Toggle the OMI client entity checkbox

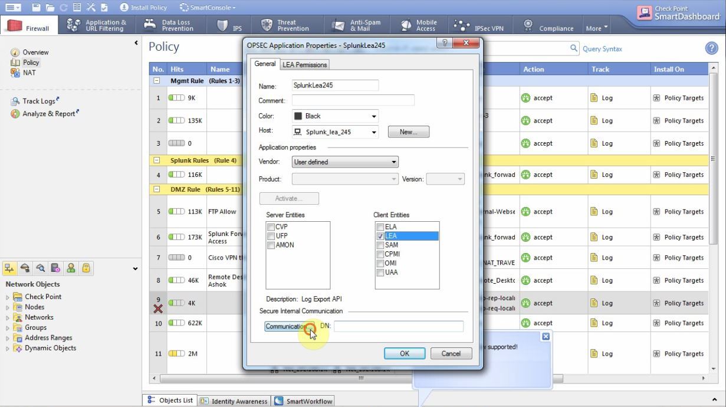pos(380,263)
